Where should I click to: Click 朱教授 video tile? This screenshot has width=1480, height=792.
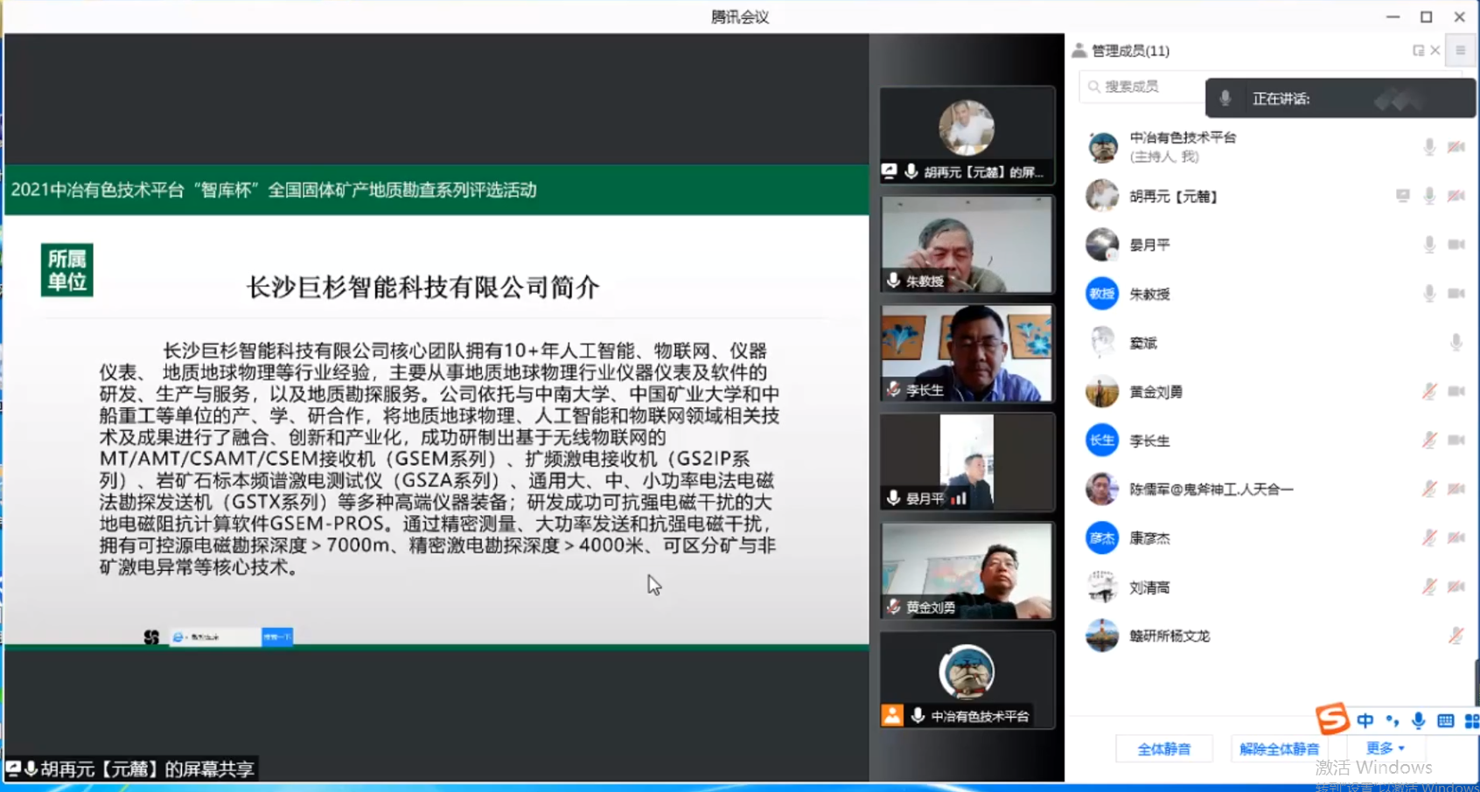[967, 244]
